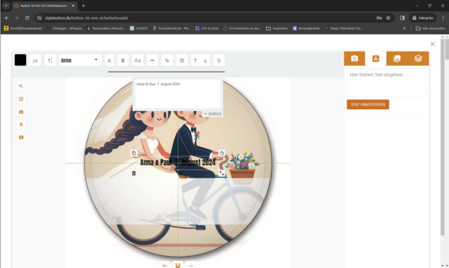Viewport: 449px width, 268px height.
Task: Delete the selected text using trash icon
Action: pos(133,173)
